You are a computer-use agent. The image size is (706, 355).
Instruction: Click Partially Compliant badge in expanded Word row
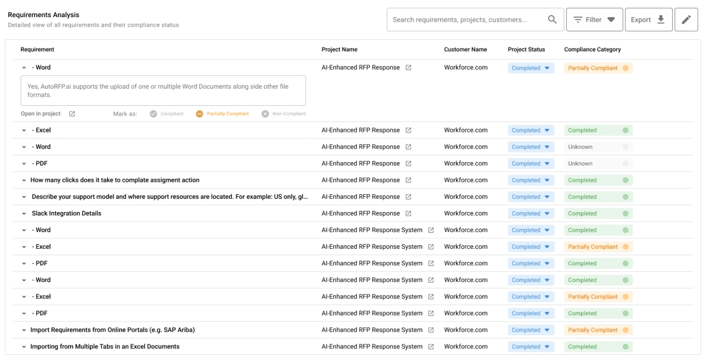[x=599, y=68]
